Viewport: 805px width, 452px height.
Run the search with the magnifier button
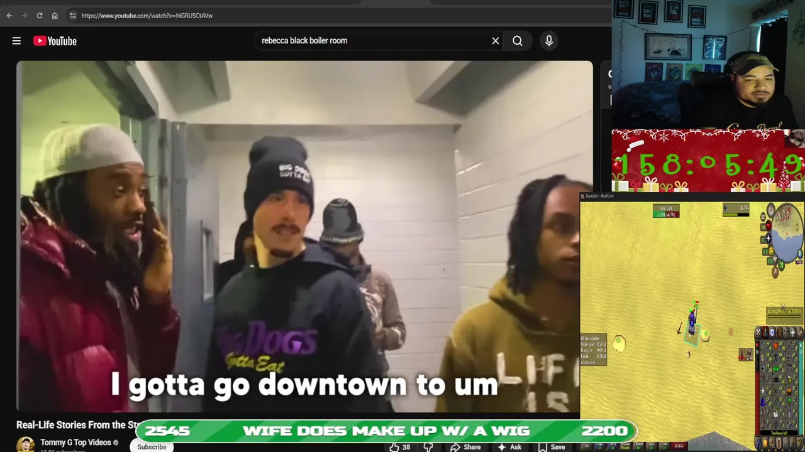(x=518, y=41)
